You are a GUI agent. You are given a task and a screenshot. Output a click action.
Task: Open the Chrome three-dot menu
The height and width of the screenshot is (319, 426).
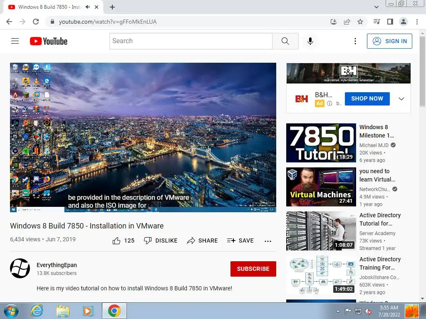(x=417, y=22)
